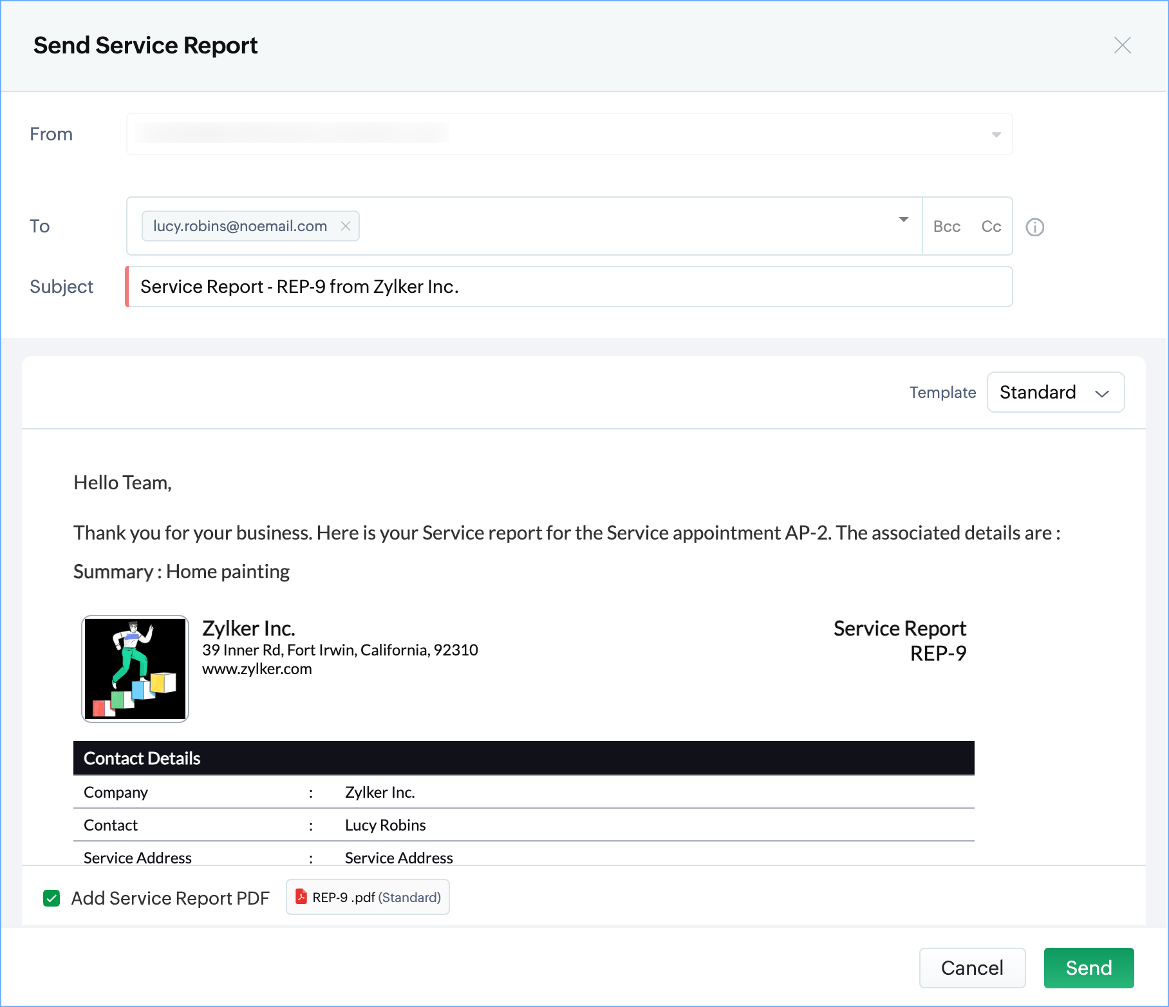
Task: Expand the From email address dropdown
Action: (x=996, y=135)
